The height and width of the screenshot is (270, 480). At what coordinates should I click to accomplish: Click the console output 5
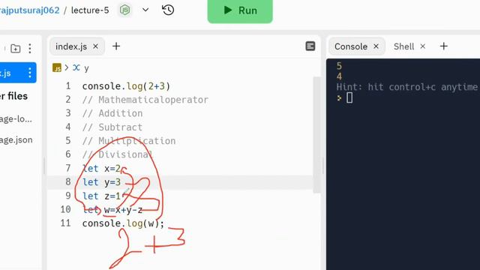(339, 66)
